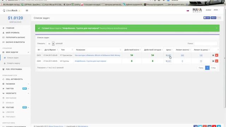226x127 pixels.
Task: Click the Twitter footer social icon
Action: click(x=200, y=126)
